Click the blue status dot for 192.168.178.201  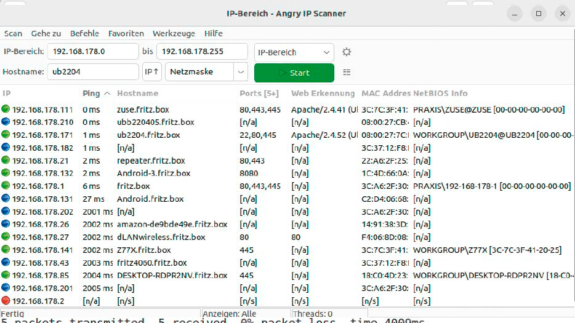pyautogui.click(x=6, y=287)
